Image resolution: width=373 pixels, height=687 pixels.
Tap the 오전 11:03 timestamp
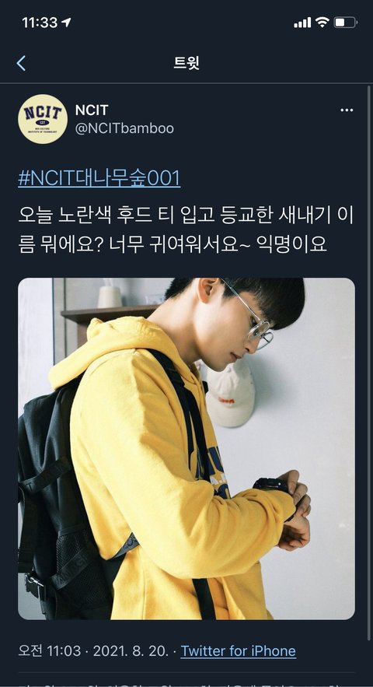tap(50, 650)
